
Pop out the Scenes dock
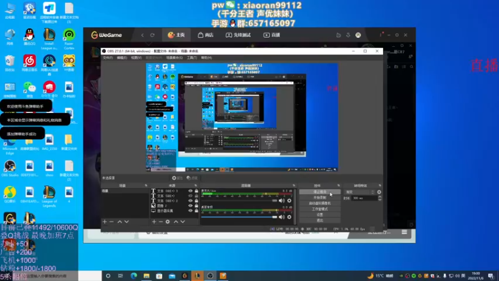[146, 185]
